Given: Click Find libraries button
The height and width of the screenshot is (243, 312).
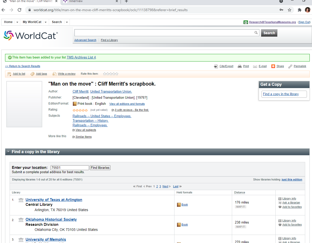Looking at the screenshot, I should [x=100, y=168].
